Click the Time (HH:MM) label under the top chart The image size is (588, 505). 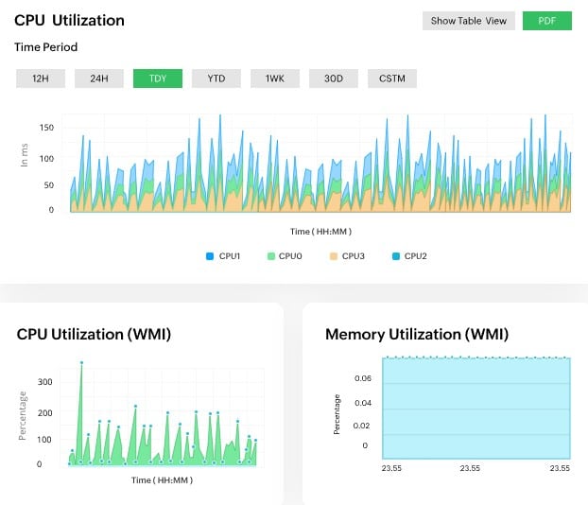pos(320,232)
